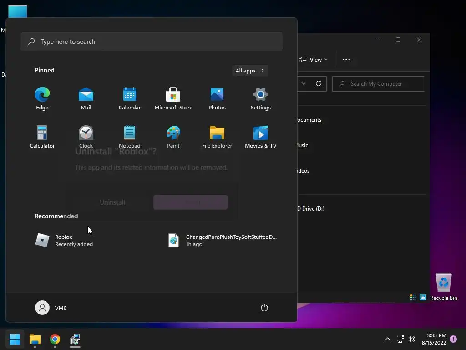Open File Explorer from pinned apps
The image size is (466, 350).
tap(217, 137)
